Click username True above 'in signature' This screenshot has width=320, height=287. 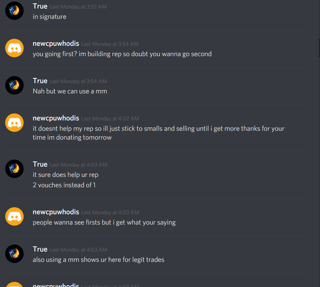point(40,6)
